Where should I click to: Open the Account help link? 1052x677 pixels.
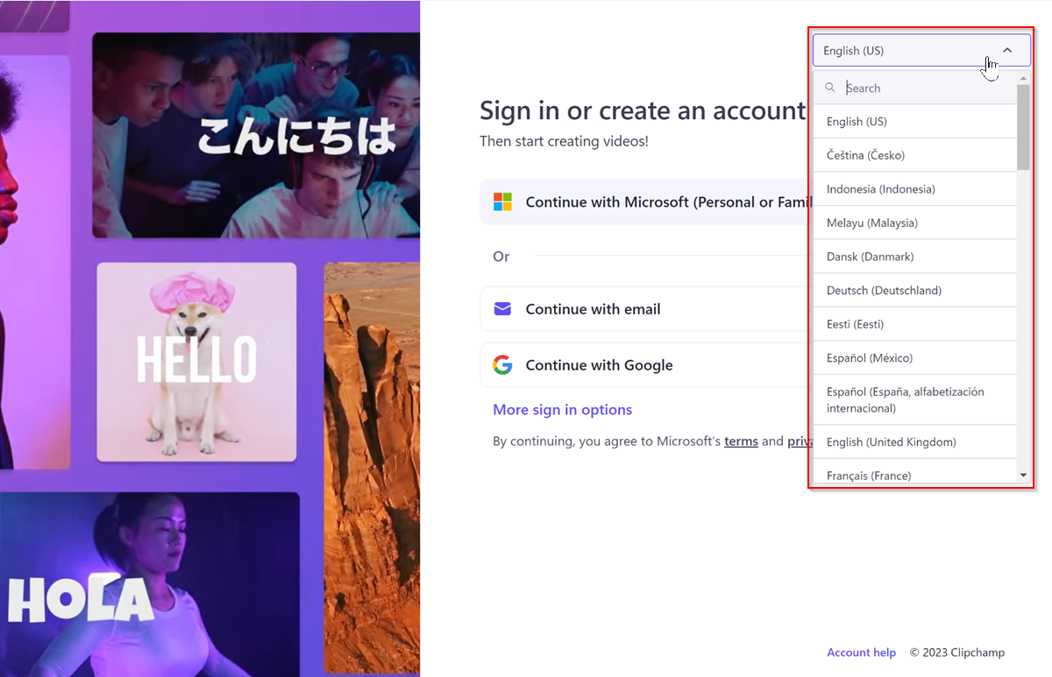click(861, 652)
